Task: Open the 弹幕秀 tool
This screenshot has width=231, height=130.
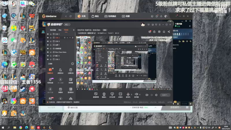Action: (60, 90)
